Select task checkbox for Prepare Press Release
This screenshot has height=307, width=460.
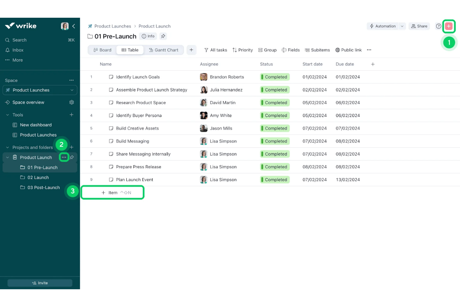click(x=111, y=167)
